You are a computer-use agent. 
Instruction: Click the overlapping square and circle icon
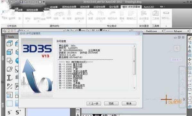[x=10, y=61]
